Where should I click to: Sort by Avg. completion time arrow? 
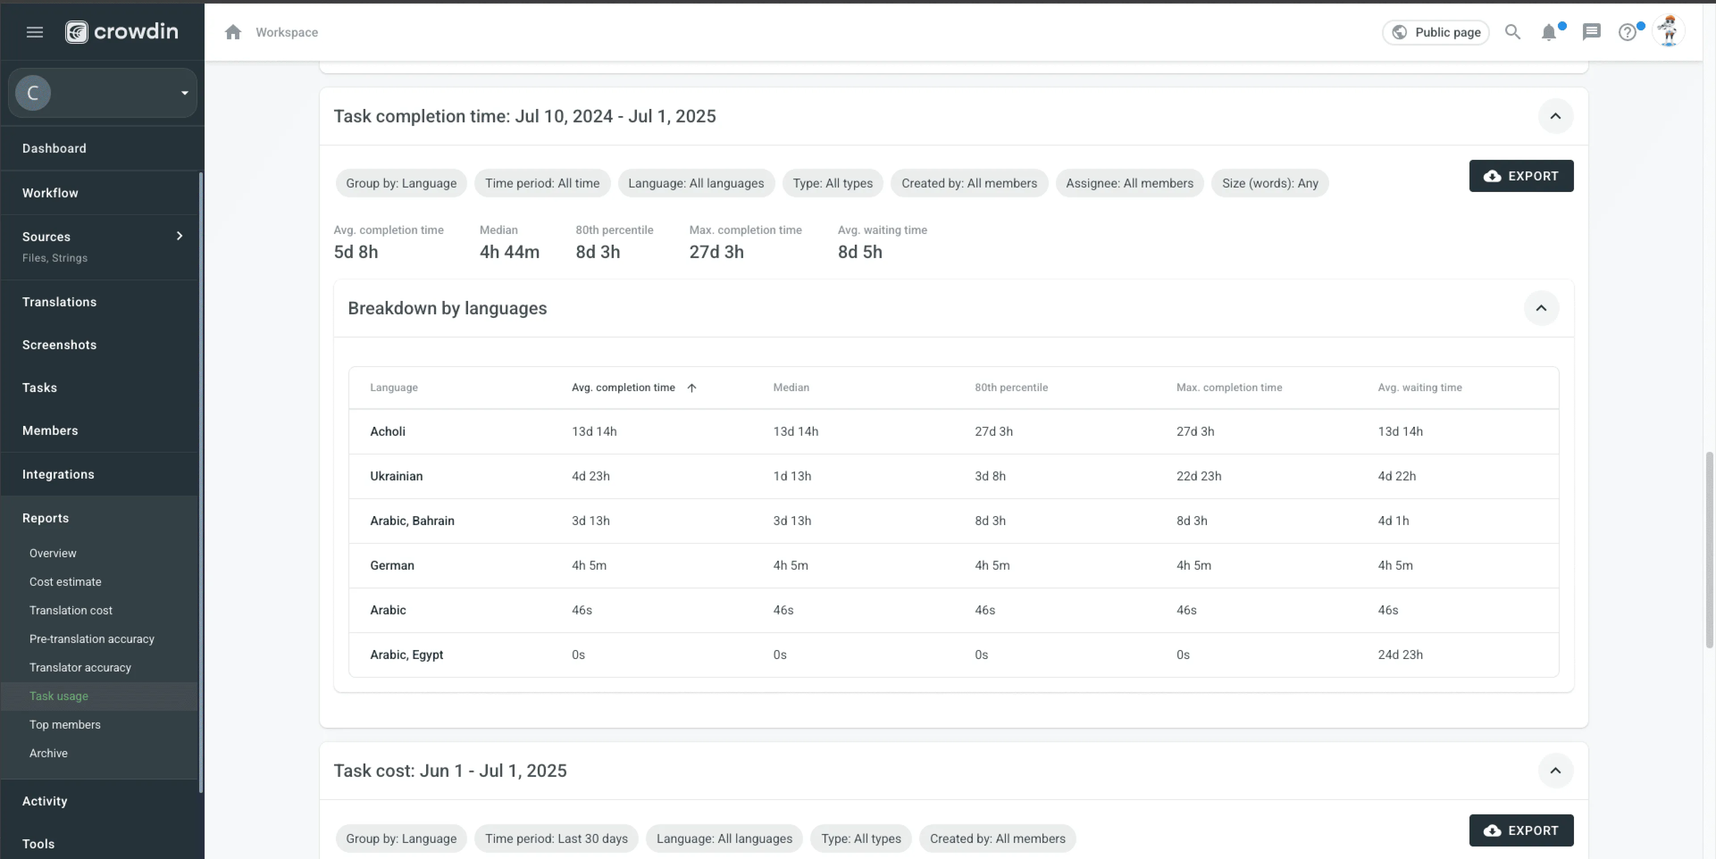691,388
